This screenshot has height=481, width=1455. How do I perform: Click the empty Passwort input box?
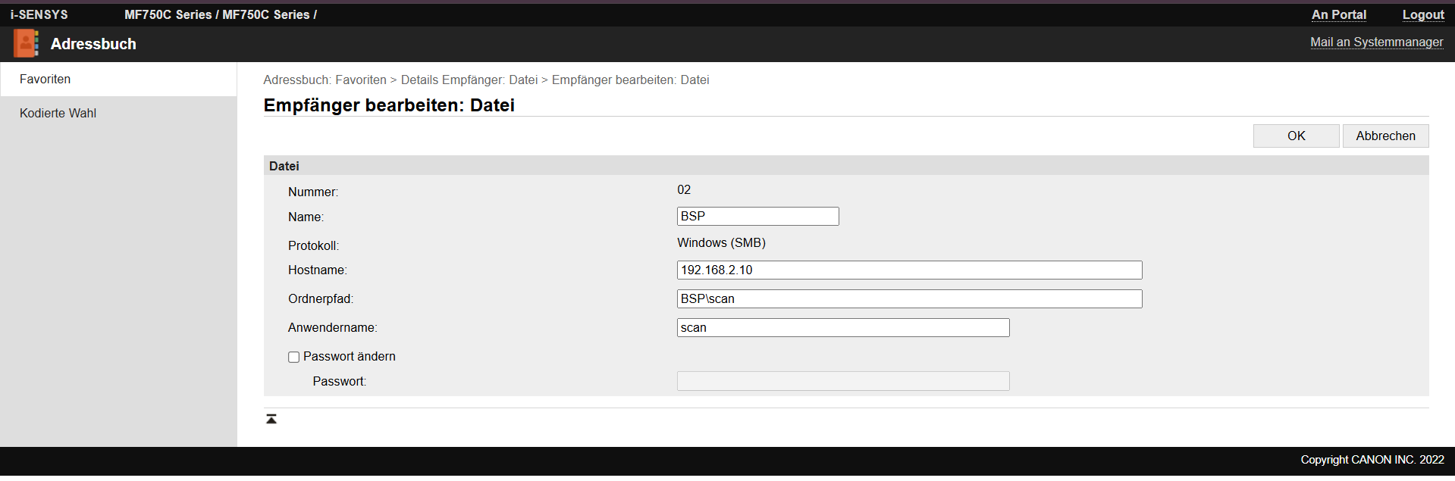[842, 381]
